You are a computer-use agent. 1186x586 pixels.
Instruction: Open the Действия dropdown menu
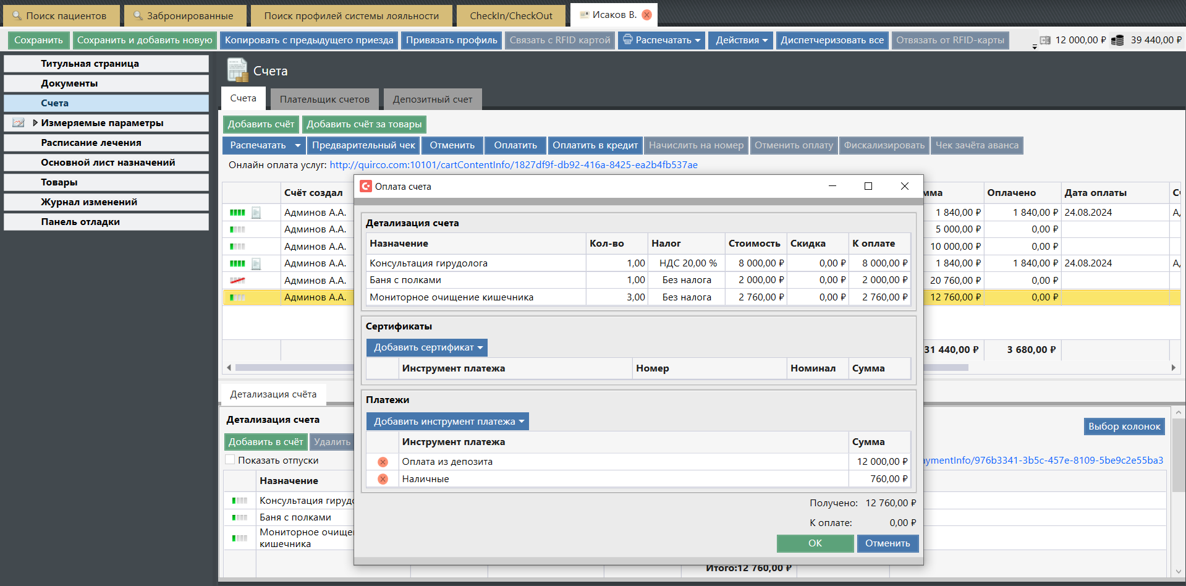[x=740, y=40]
